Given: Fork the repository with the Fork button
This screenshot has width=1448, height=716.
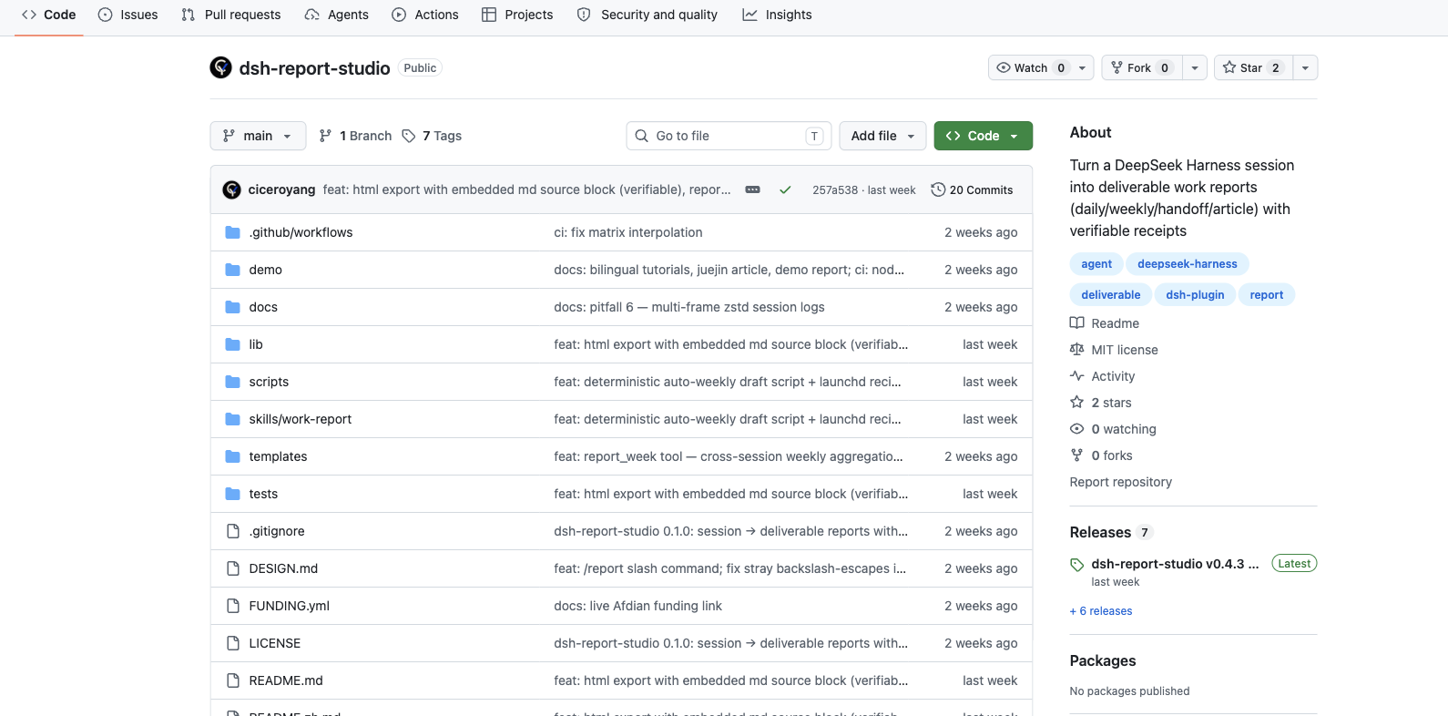Looking at the screenshot, I should point(1142,67).
